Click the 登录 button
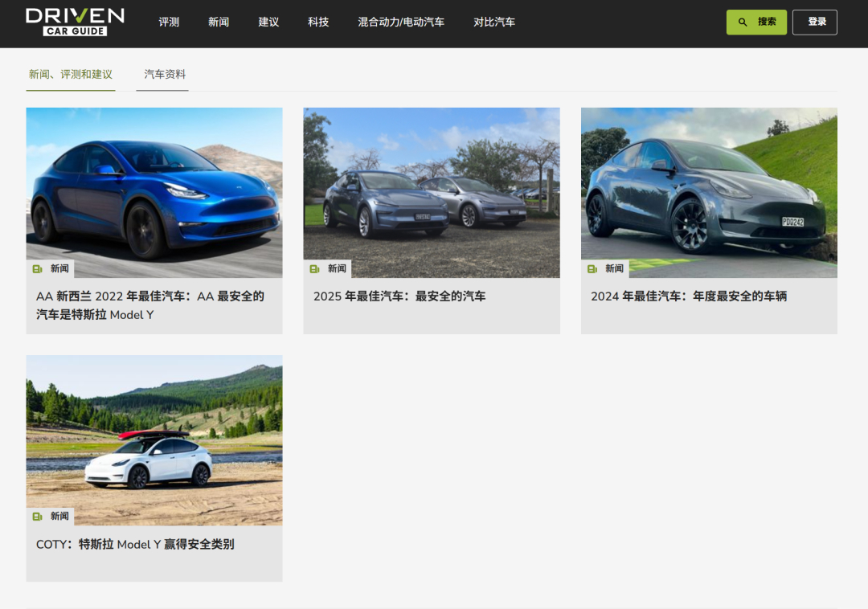The height and width of the screenshot is (609, 868). coord(814,22)
